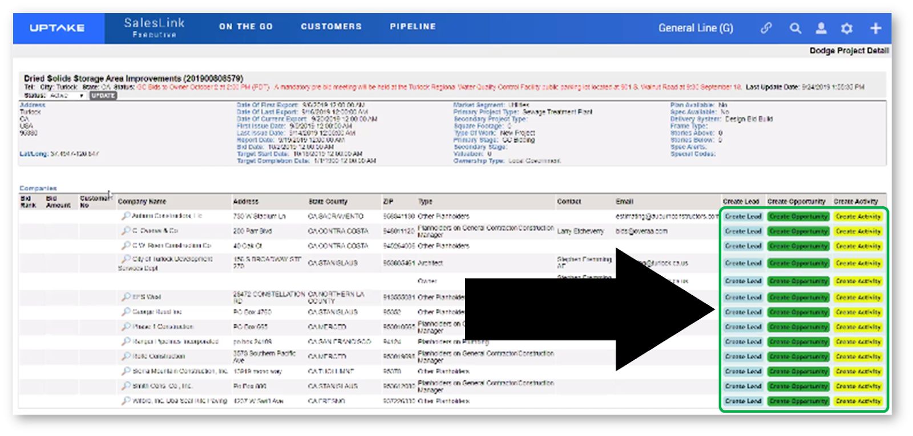Click magnifier icon beside C. Overaa & Co
Screen dimensions: 913x436
click(126, 231)
